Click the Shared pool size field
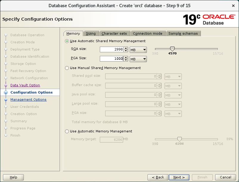239x182 pixels. tap(131, 77)
